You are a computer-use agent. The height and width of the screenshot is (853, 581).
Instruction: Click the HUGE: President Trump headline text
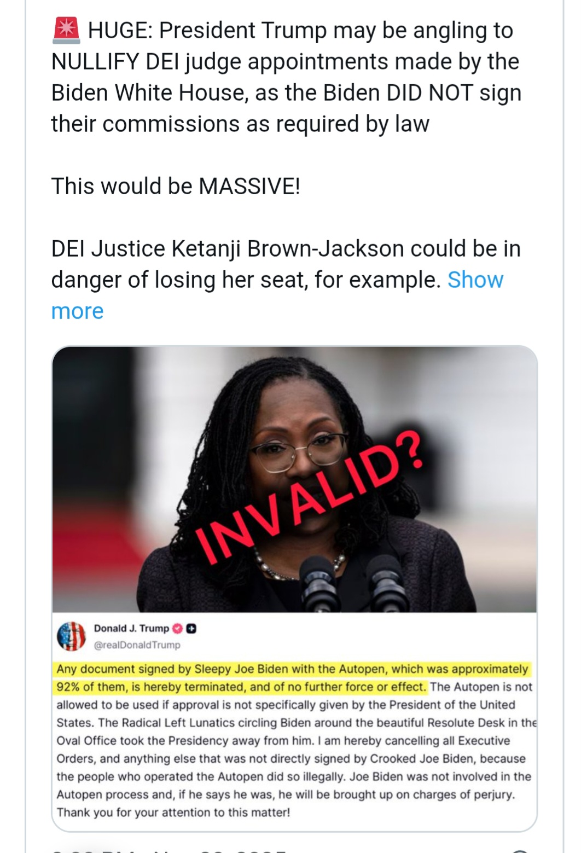[300, 30]
